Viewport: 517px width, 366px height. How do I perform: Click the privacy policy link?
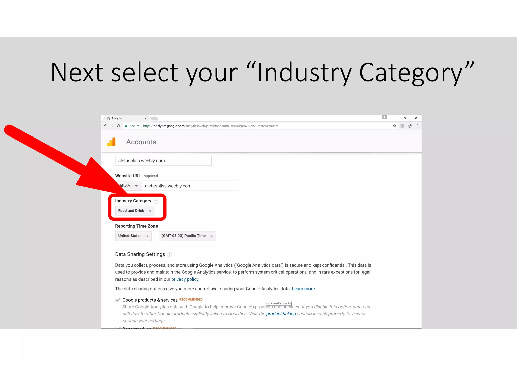185,279
